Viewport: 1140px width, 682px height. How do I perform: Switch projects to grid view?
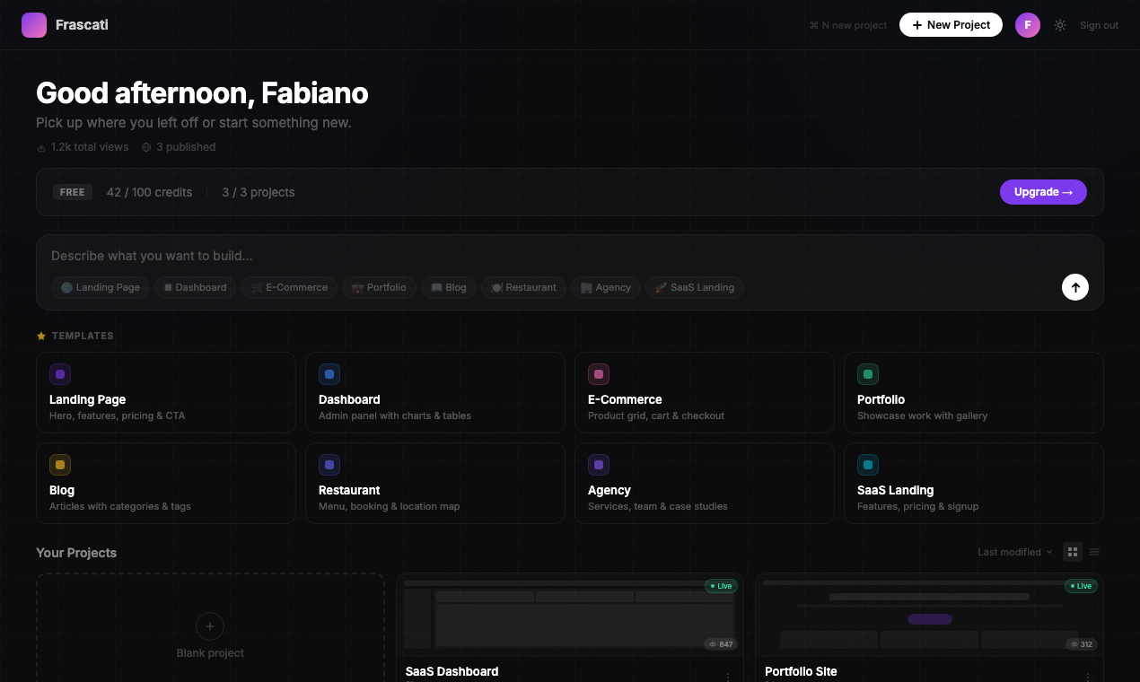click(x=1073, y=552)
